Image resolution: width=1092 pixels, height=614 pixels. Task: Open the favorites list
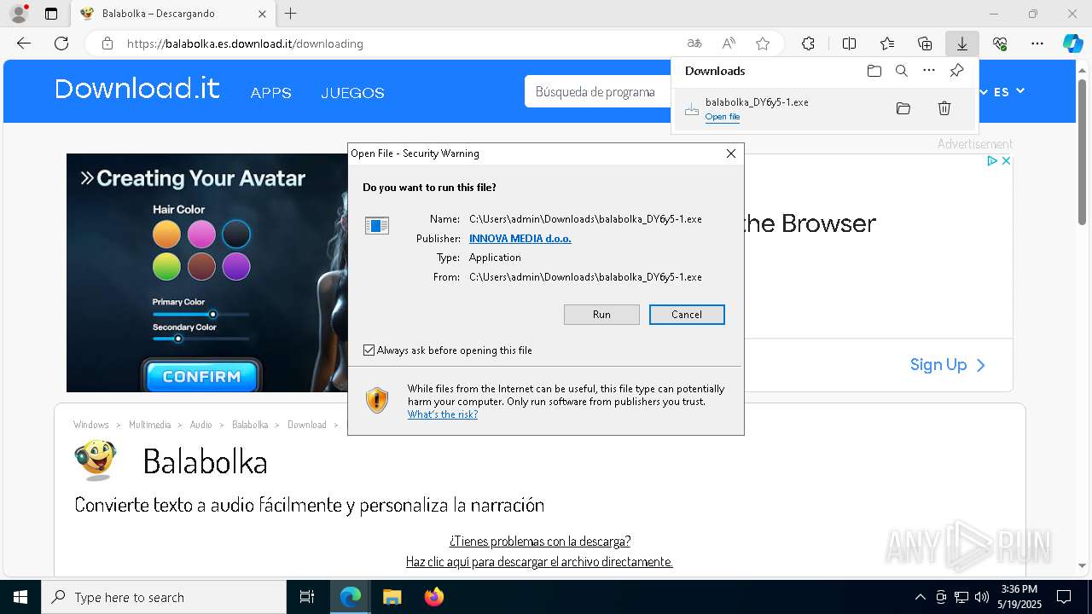[887, 43]
